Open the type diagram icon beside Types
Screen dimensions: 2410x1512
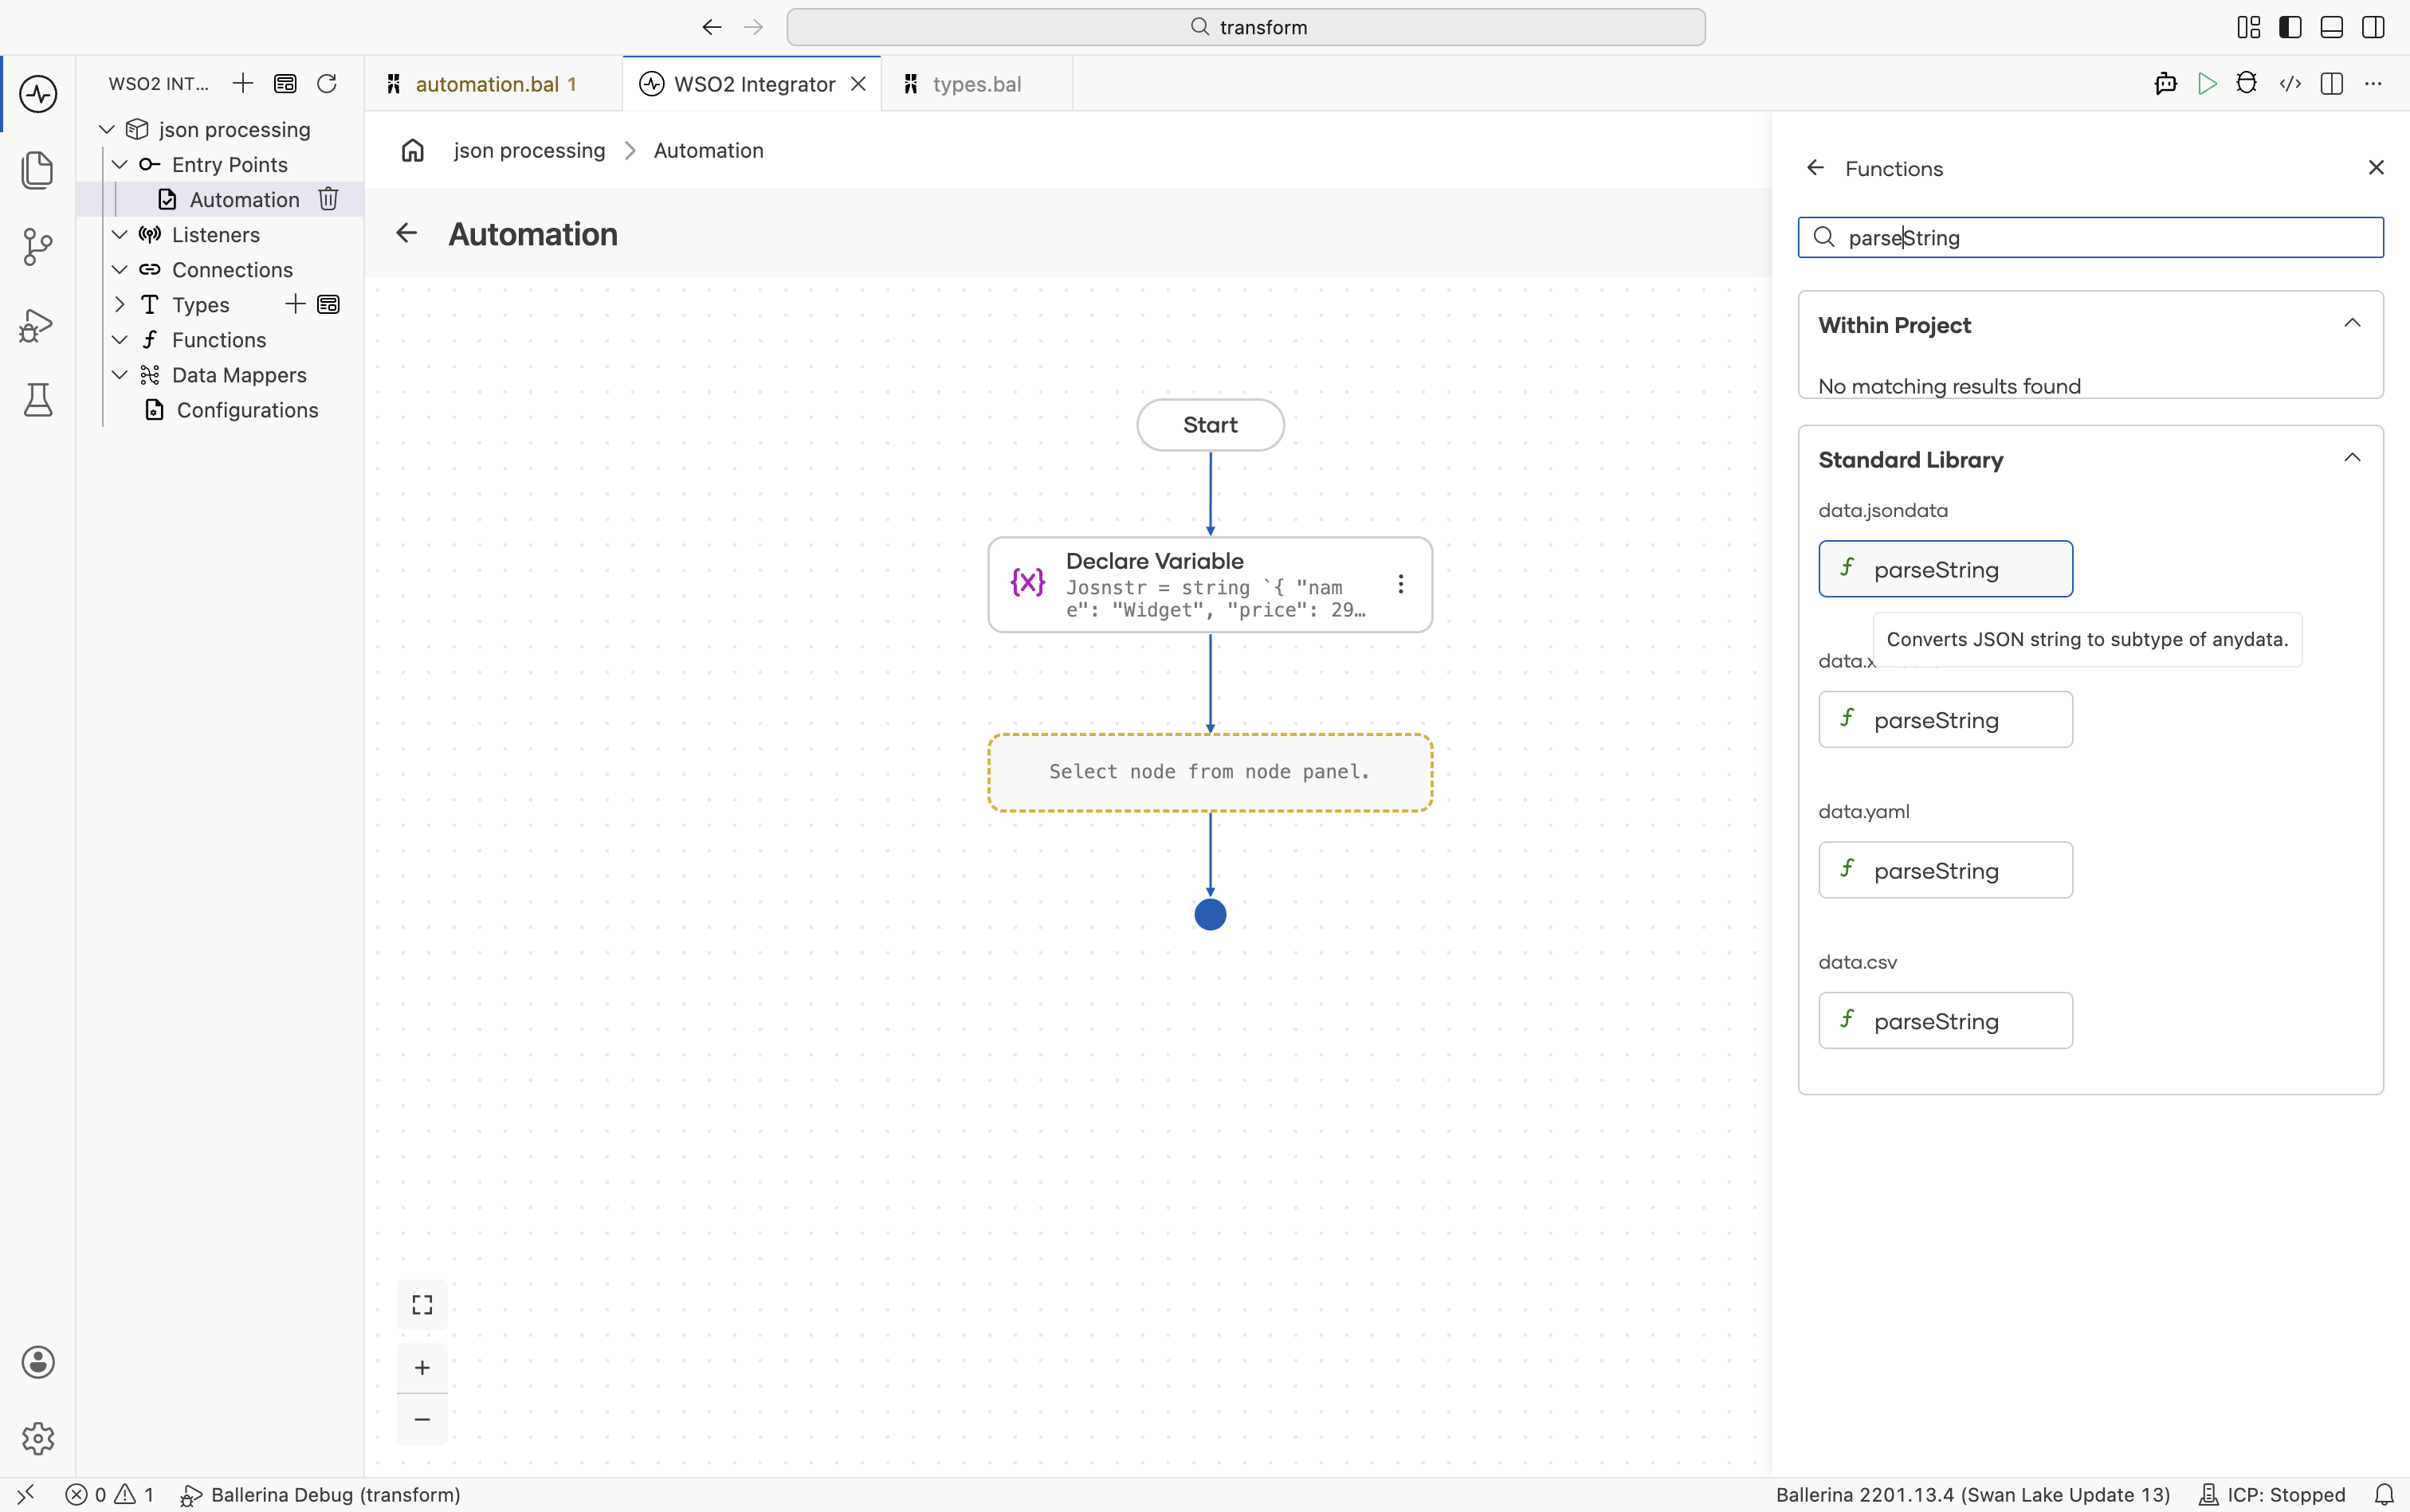328,304
